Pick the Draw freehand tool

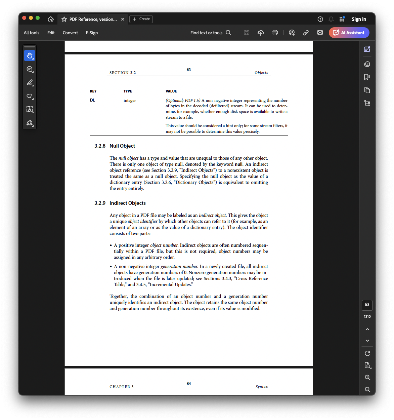[x=30, y=97]
